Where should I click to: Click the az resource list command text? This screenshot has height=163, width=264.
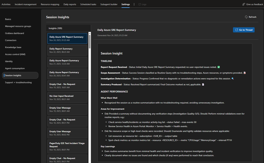pos(150,136)
